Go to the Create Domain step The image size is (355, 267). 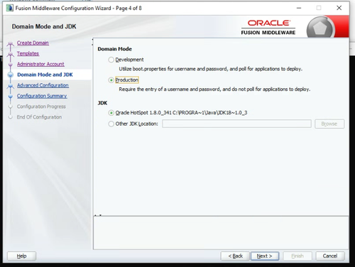(x=33, y=43)
